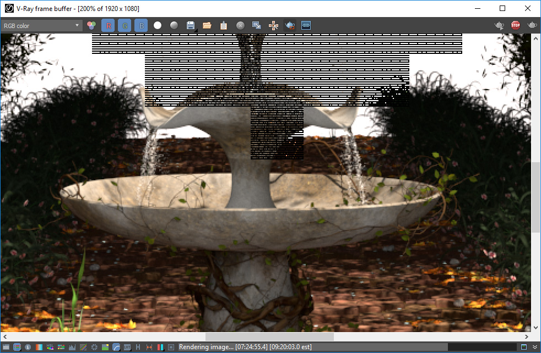Enable track mouse while rendering
This screenshot has width=541, height=353.
coord(274,25)
